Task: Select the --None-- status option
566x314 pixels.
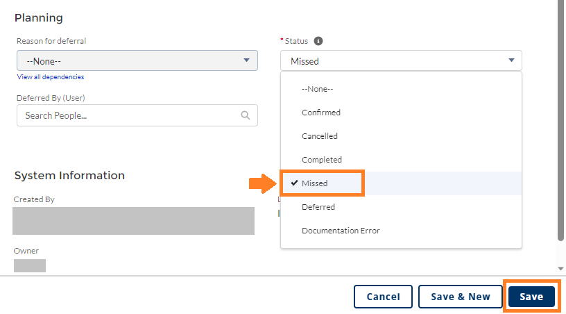Action: tap(318, 89)
